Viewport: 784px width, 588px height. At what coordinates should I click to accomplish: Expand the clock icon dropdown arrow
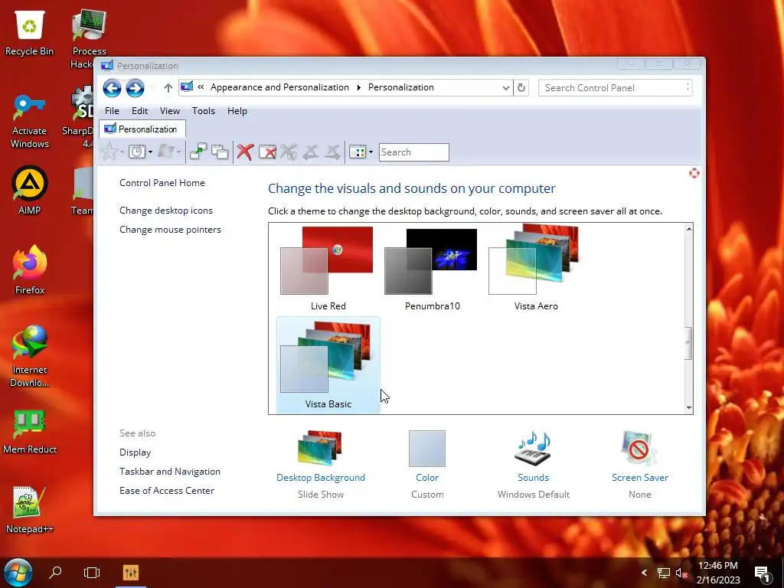150,152
